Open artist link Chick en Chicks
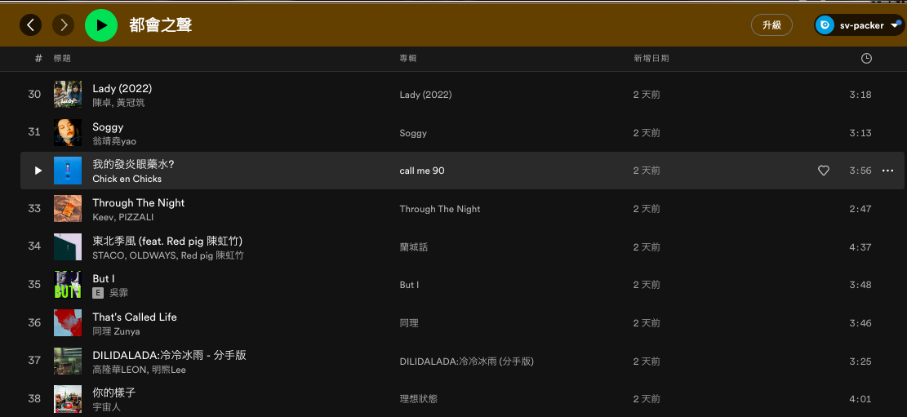 (127, 179)
